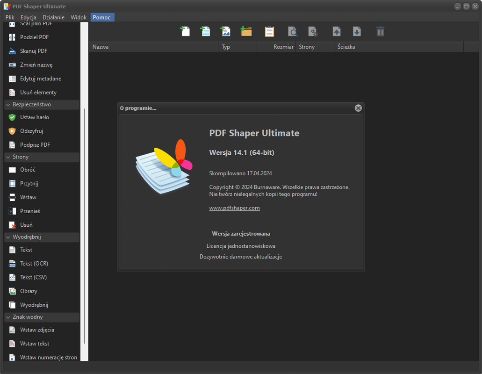This screenshot has width=482, height=374.
Task: Open the Edycja menu
Action: point(28,17)
